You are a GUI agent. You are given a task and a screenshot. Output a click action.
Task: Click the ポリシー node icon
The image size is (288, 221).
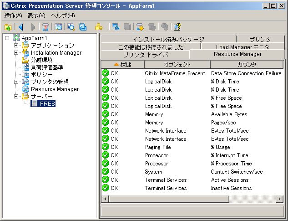tap(25, 74)
